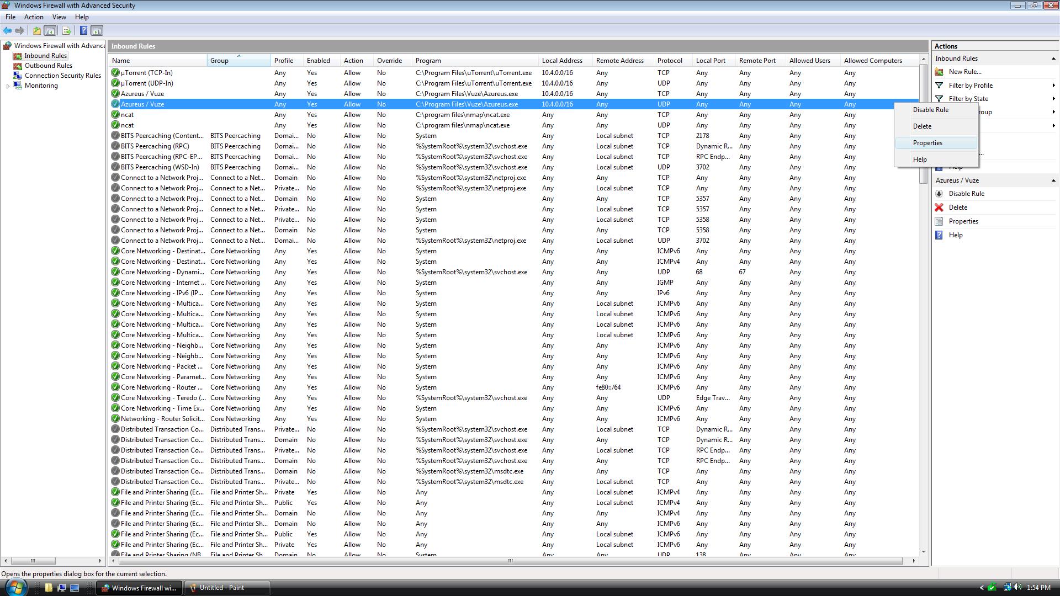Image resolution: width=1060 pixels, height=596 pixels.
Task: Switch to Untitled - Paint taskbar button
Action: point(227,588)
